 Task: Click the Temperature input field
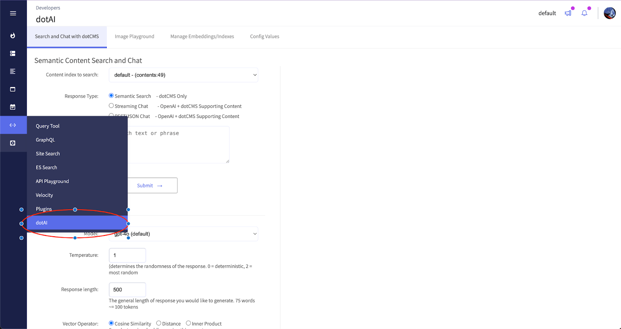click(127, 255)
